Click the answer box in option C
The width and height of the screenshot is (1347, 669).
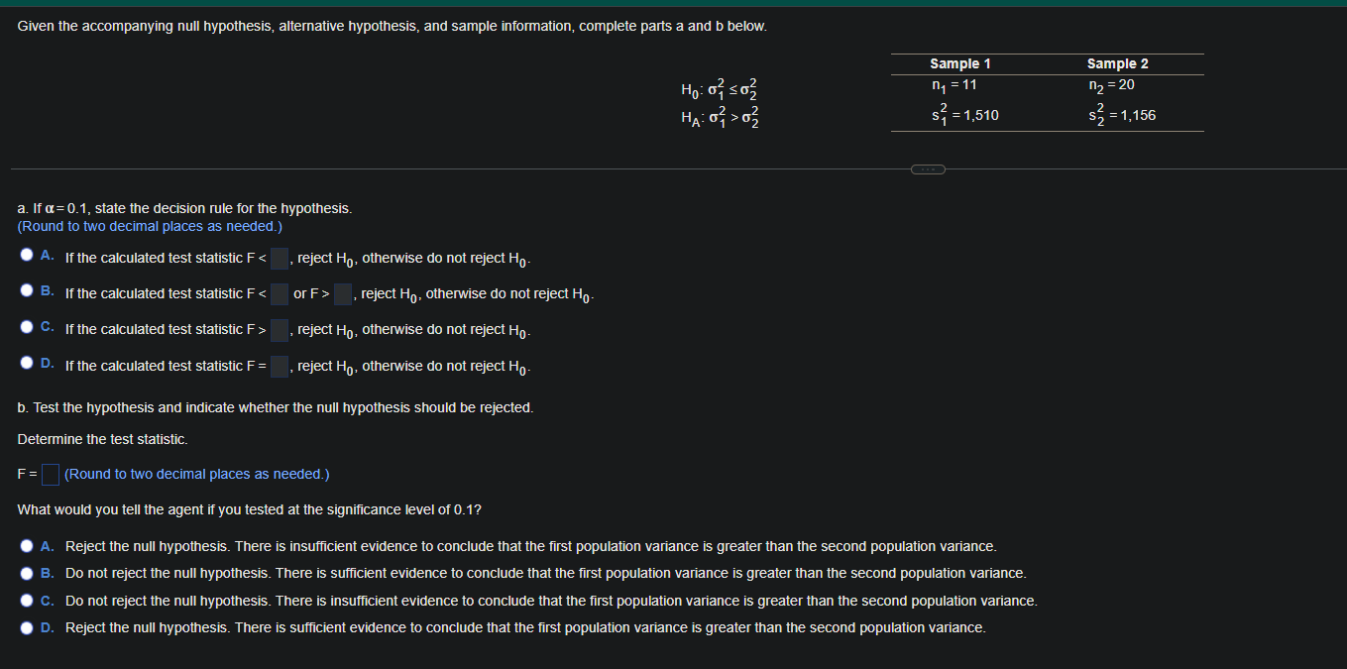coord(279,329)
